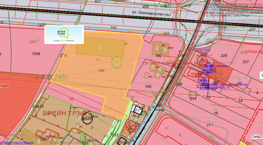263x145 pixels.
Task: Click parcel number 741 near the road
Action: [x=114, y=29]
